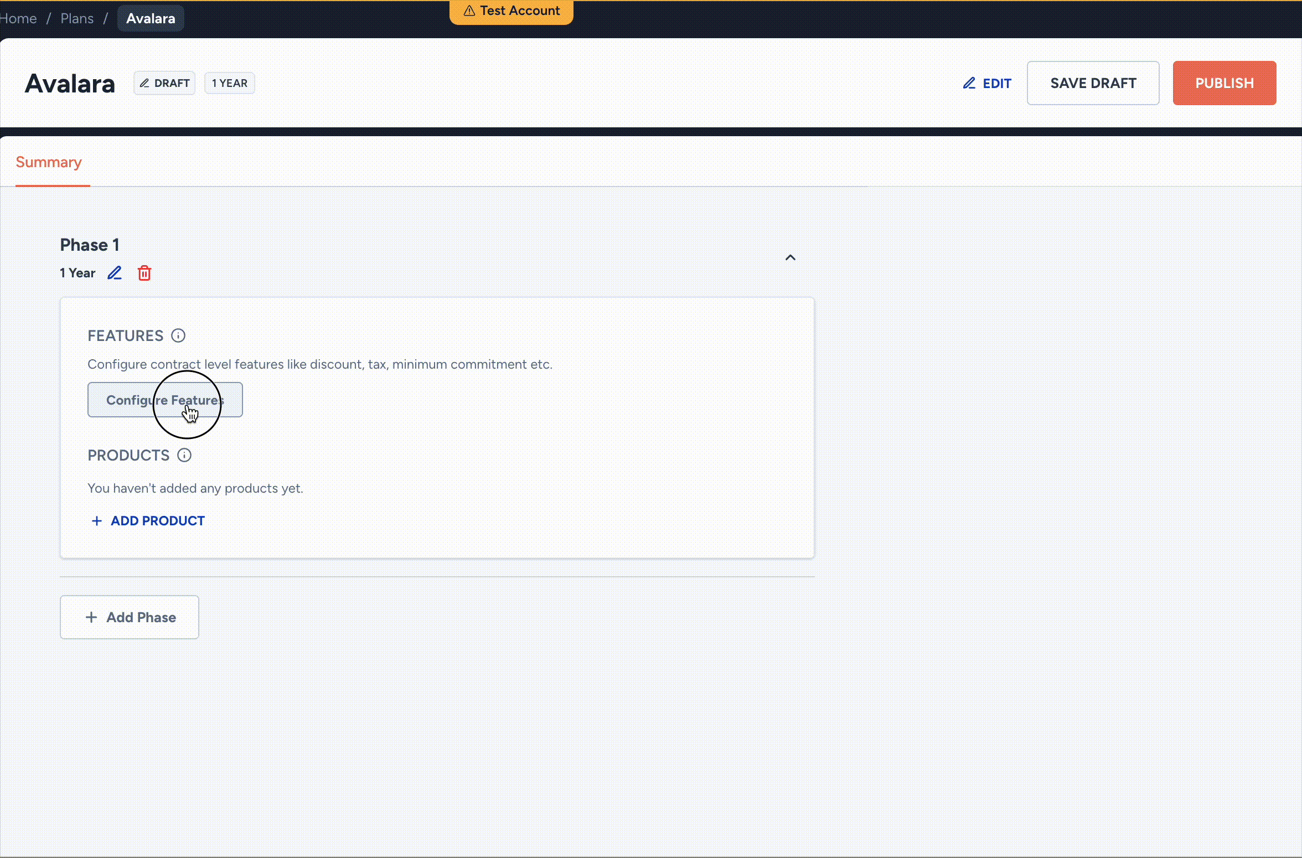Click the Avalara plan title
The height and width of the screenshot is (858, 1302).
[x=70, y=83]
